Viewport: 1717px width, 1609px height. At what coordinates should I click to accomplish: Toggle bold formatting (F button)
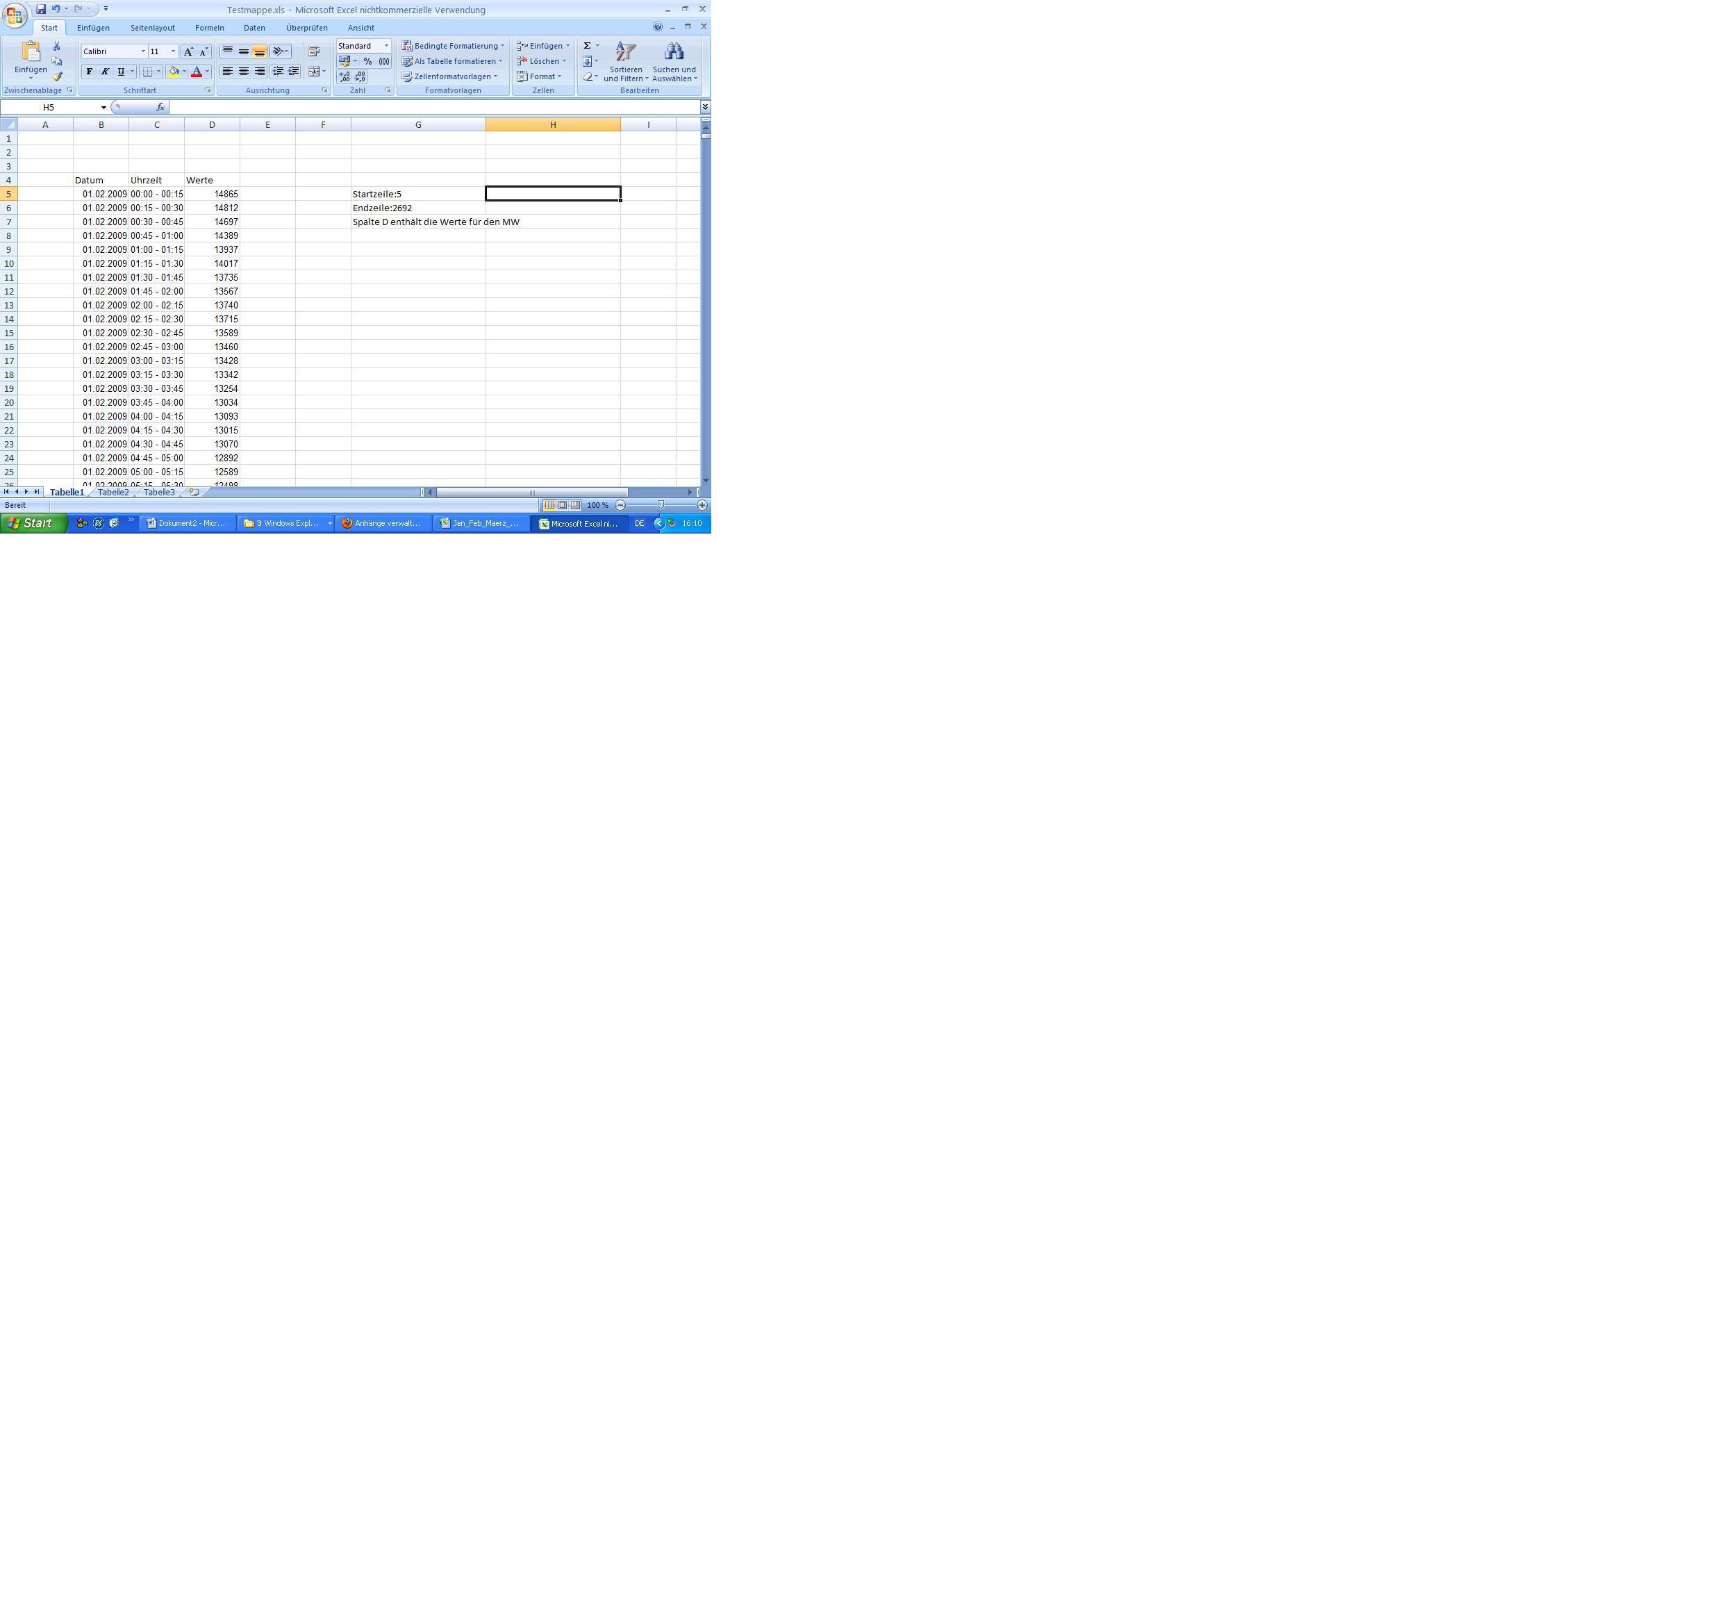pyautogui.click(x=89, y=72)
